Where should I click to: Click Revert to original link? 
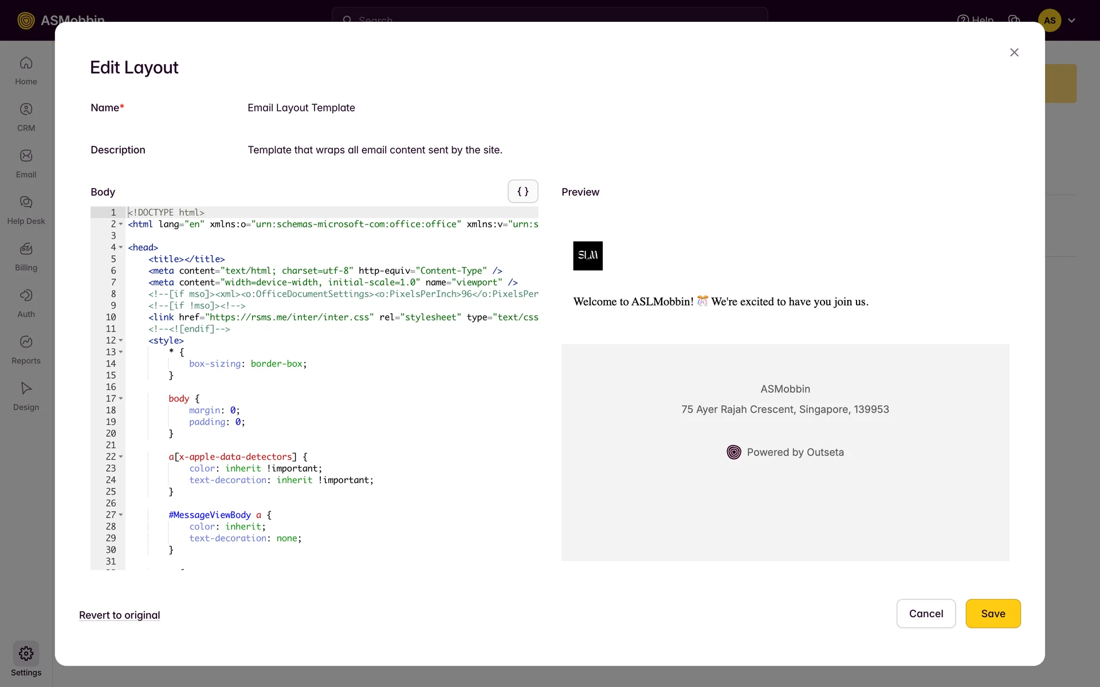tap(119, 615)
